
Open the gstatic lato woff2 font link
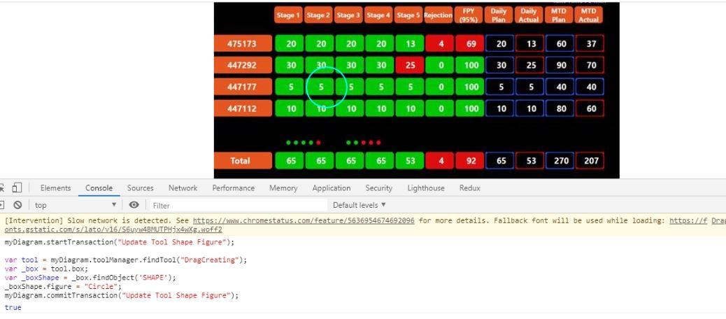(x=113, y=229)
